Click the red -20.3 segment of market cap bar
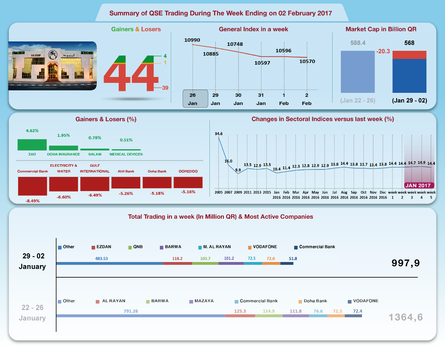The width and height of the screenshot is (445, 348). pyautogui.click(x=409, y=55)
